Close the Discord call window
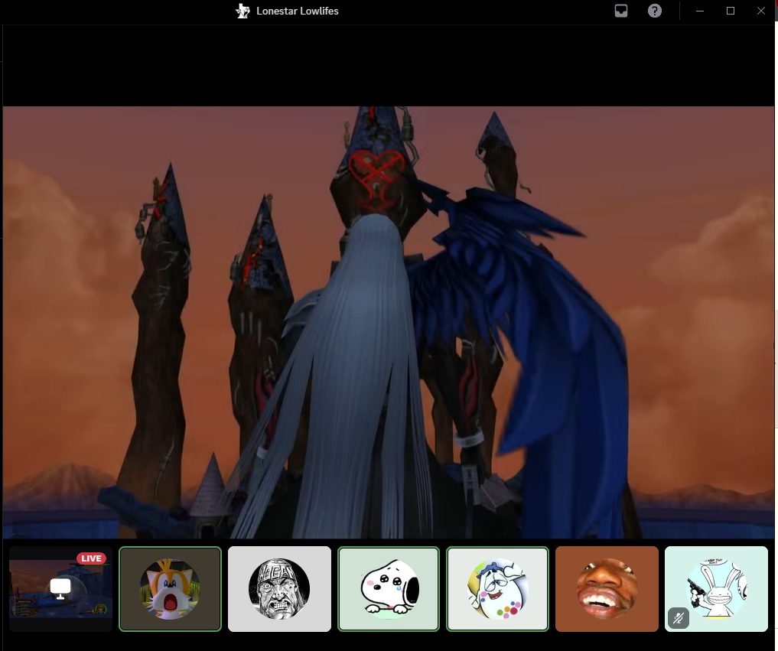 [x=760, y=11]
